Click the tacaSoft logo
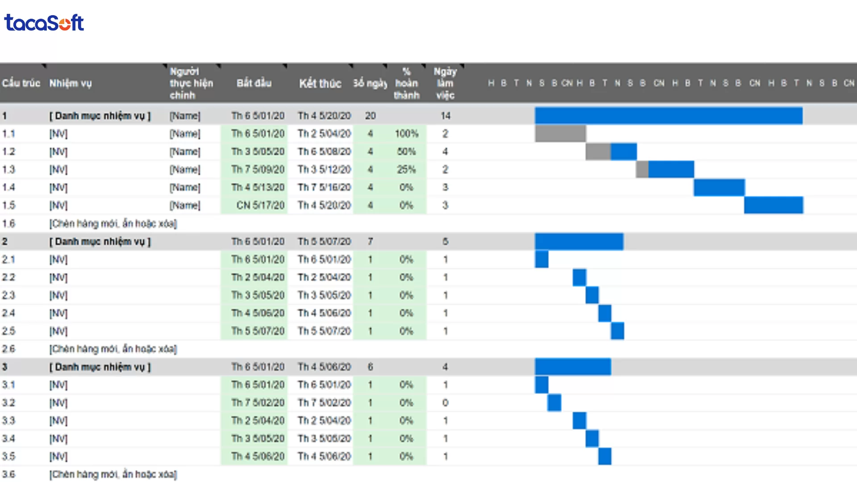The height and width of the screenshot is (482, 857). pyautogui.click(x=44, y=22)
